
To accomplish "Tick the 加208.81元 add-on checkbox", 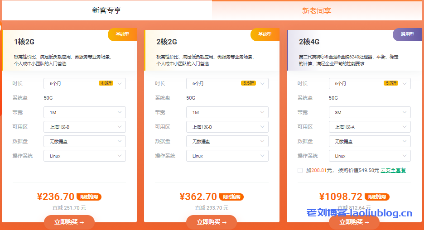I will coord(300,170).
